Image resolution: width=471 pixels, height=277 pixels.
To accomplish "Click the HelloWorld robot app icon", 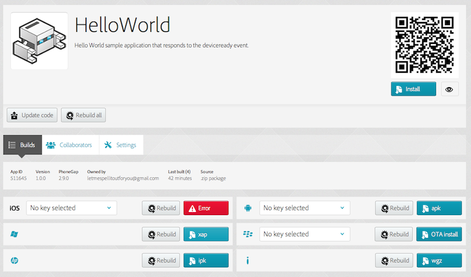I will 39,41.
